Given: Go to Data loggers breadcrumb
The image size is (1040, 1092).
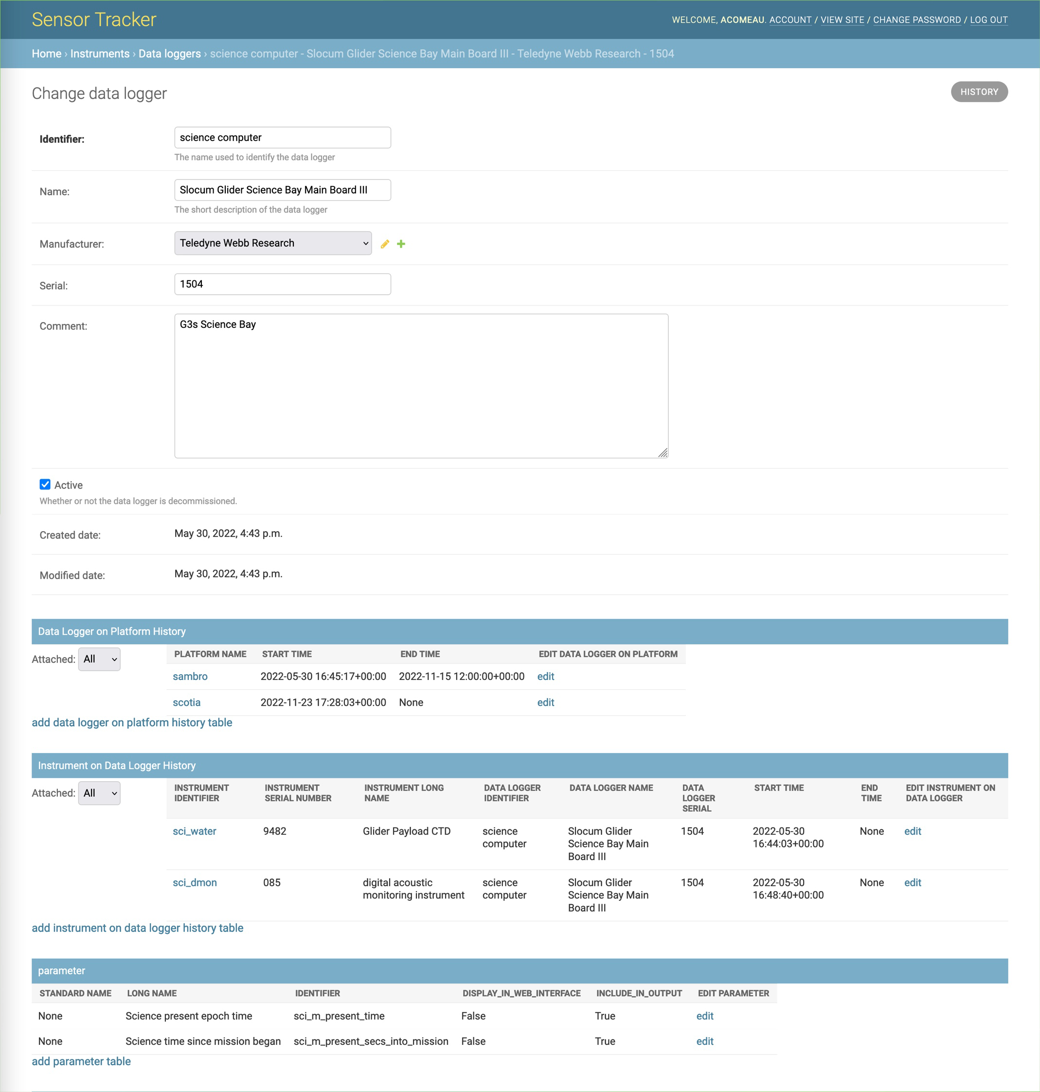Looking at the screenshot, I should (169, 54).
